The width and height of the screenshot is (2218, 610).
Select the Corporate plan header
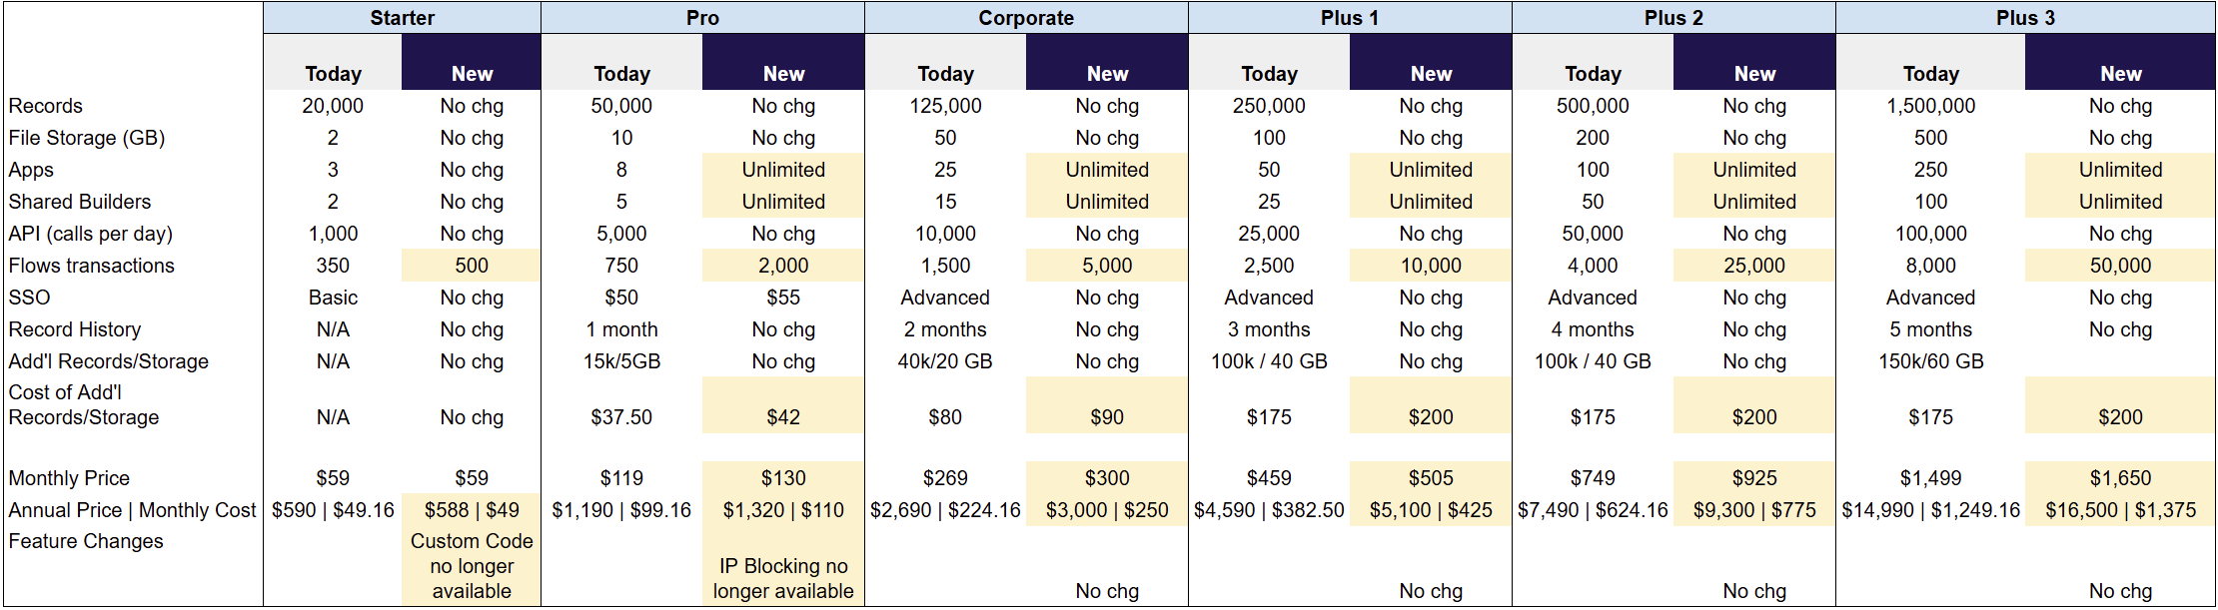(1026, 18)
